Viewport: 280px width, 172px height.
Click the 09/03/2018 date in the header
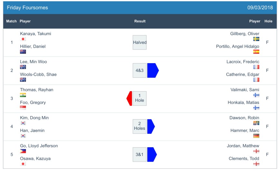(x=260, y=8)
